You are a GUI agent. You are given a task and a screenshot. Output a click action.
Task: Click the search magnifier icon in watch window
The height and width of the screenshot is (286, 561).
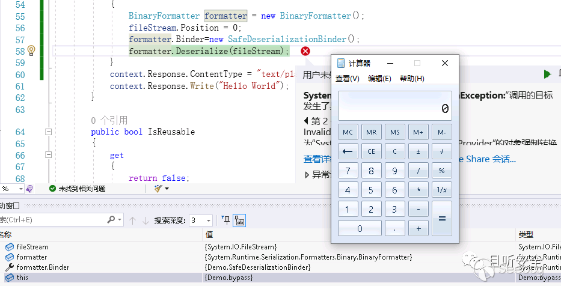coord(111,220)
